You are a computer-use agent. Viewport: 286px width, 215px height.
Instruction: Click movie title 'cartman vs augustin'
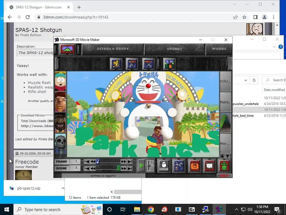tap(103, 176)
